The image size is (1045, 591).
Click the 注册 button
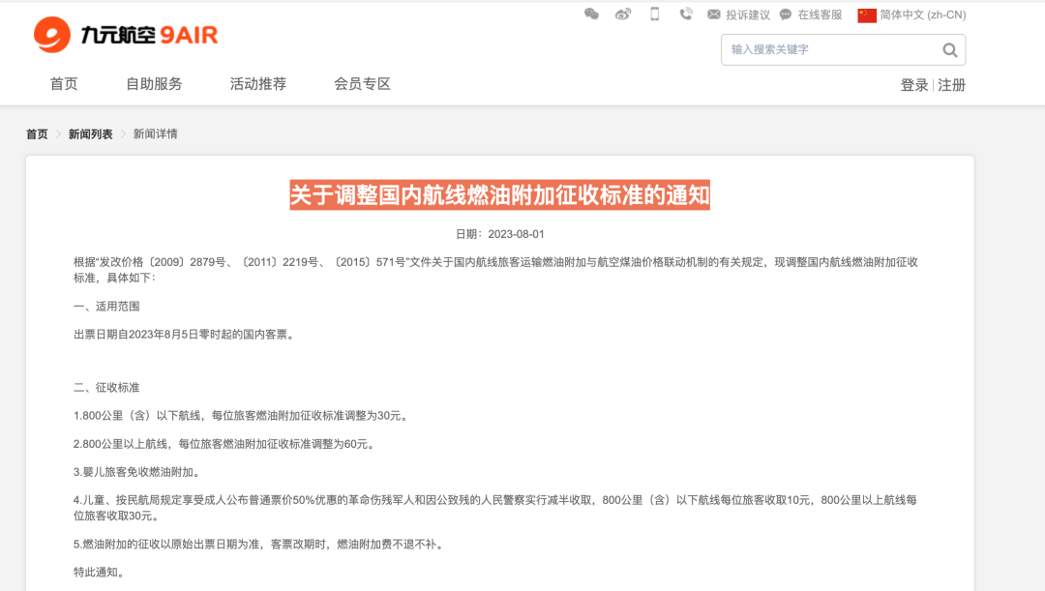950,85
